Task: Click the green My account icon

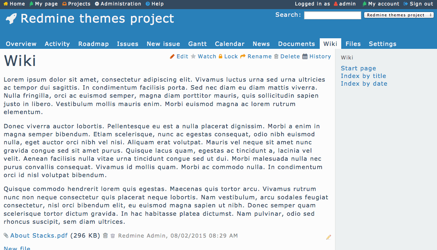Action: [x=365, y=4]
